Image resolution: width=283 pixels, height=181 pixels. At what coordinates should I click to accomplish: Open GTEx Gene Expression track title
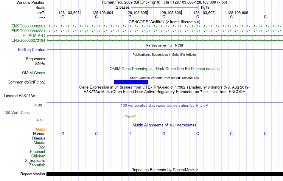click(x=164, y=87)
